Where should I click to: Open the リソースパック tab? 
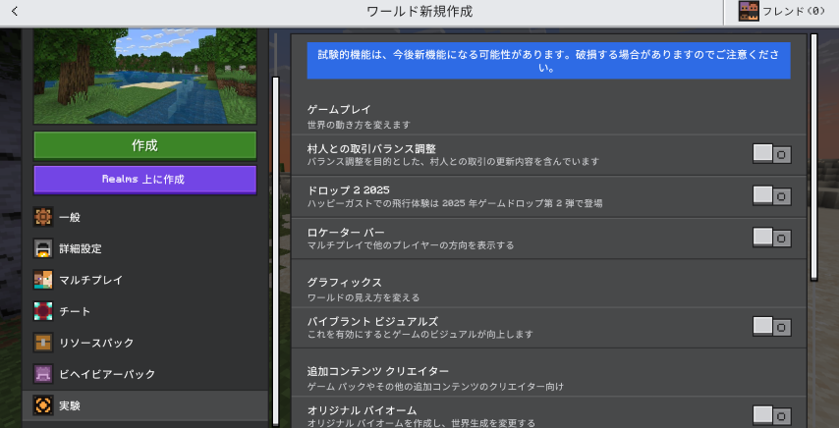[x=145, y=343]
